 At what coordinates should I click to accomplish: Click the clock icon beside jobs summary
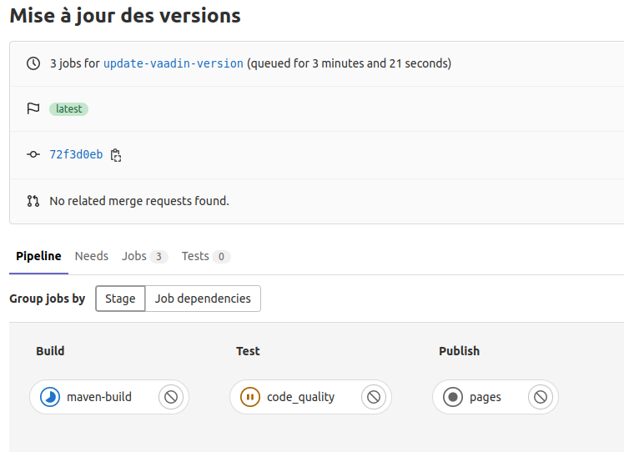[x=33, y=63]
